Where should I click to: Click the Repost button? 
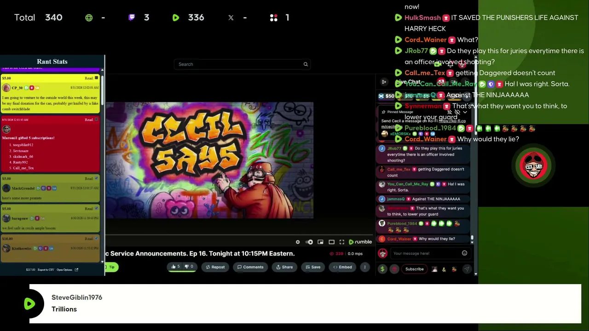(x=215, y=267)
